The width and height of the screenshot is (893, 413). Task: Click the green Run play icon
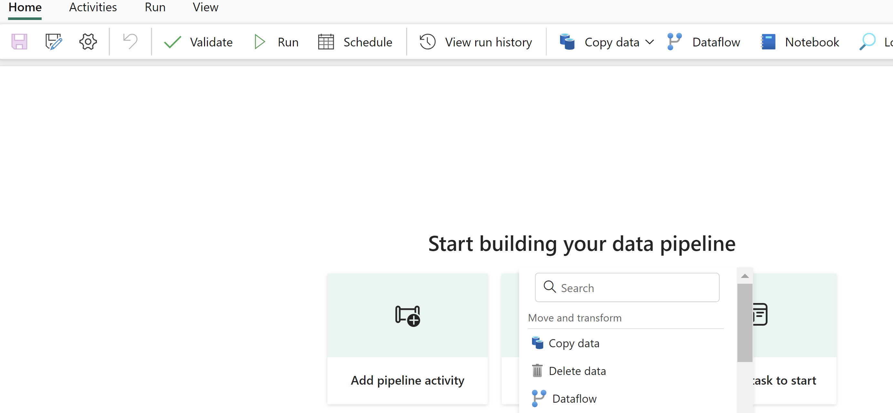(x=259, y=42)
